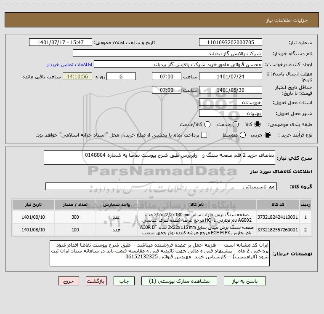Click product code 3732182557260001
The width and height of the screenshot is (324, 314).
coord(278,230)
